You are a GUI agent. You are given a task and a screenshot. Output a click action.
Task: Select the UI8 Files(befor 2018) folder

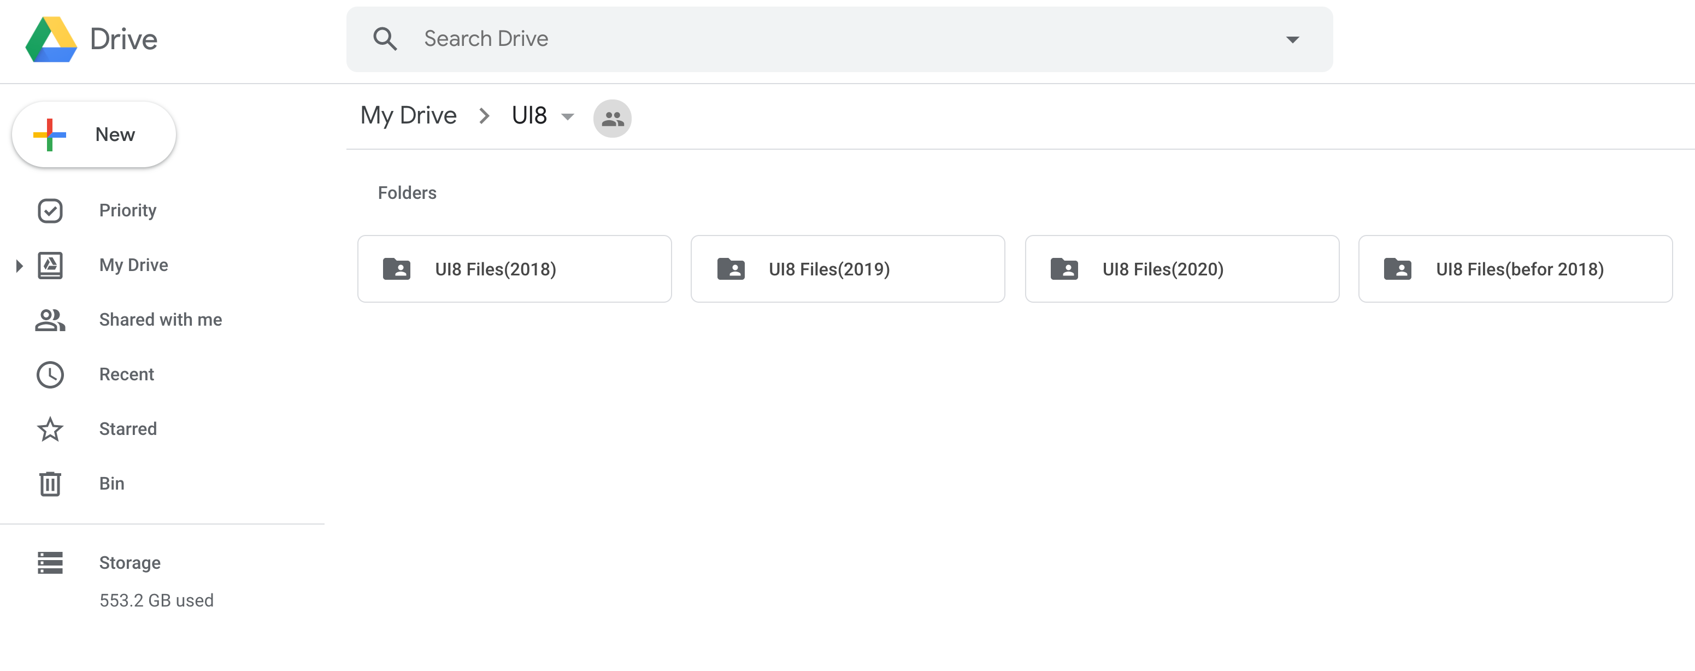[x=1515, y=269]
